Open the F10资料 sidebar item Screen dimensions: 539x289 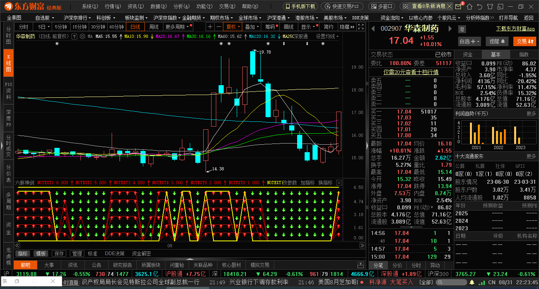[8, 90]
